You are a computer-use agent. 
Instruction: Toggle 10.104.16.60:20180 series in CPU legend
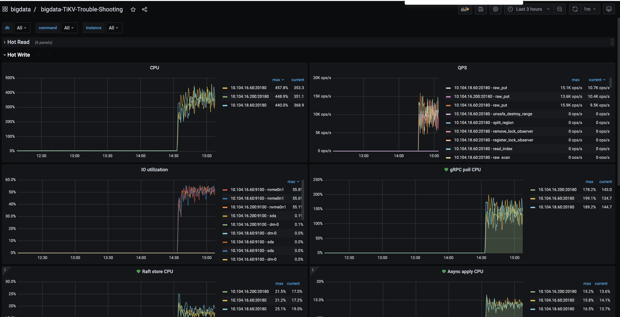coord(248,88)
